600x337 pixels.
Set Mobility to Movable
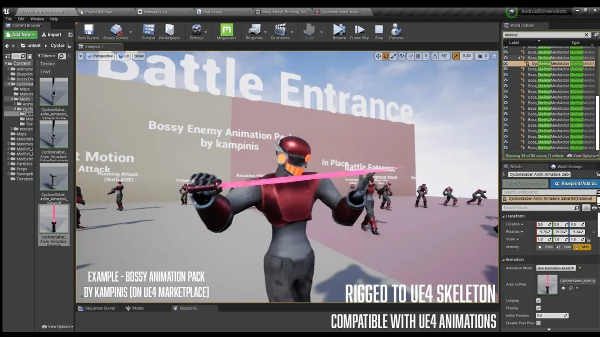(x=582, y=247)
